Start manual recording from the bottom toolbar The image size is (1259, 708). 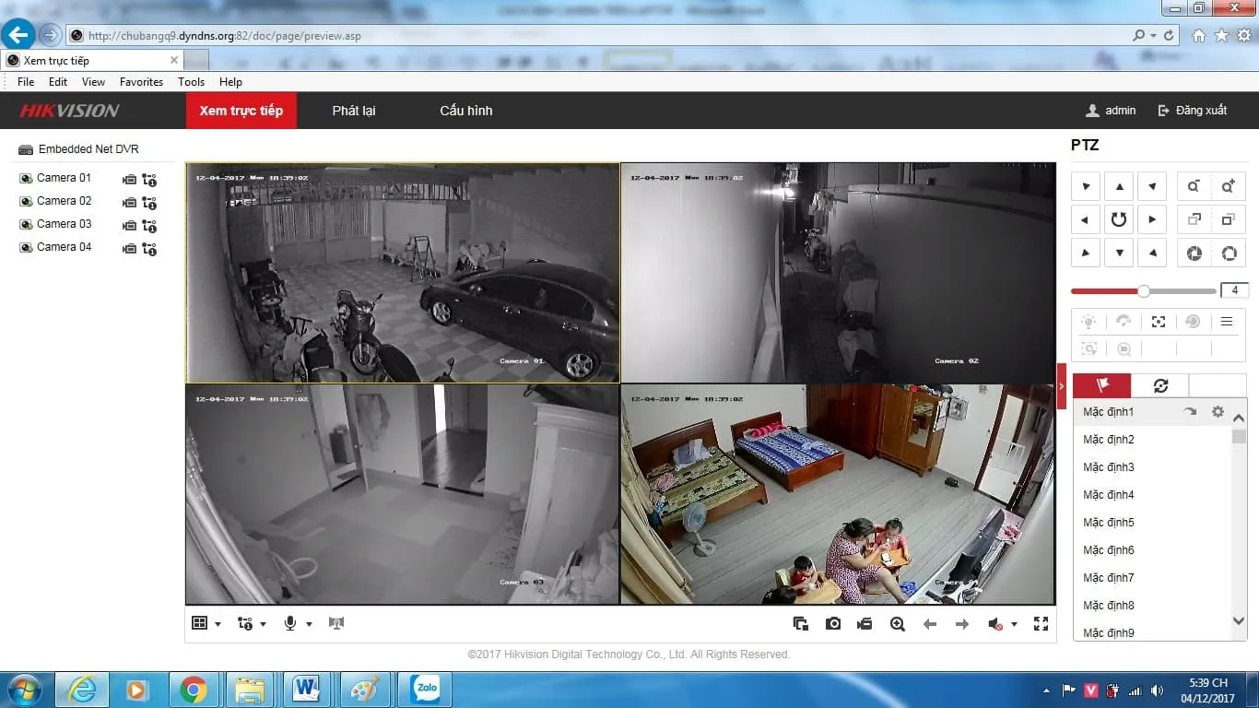point(865,623)
